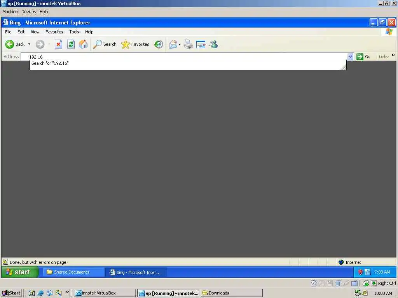Image resolution: width=398 pixels, height=298 pixels.
Task: Click the VirtualBox mouse integration status icon
Action: coord(366,283)
